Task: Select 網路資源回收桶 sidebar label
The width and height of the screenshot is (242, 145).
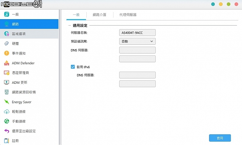Action: [x=24, y=92]
